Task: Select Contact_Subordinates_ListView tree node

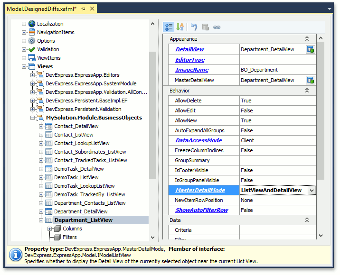Action: (x=90, y=152)
